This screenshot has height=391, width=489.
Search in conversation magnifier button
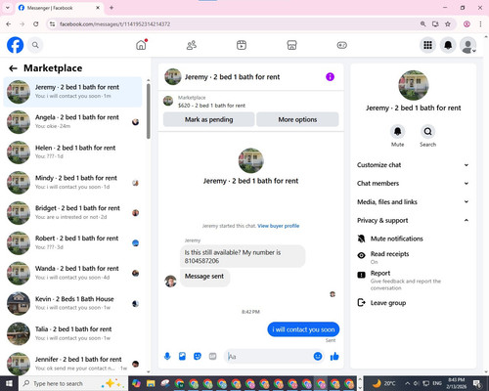[427, 131]
